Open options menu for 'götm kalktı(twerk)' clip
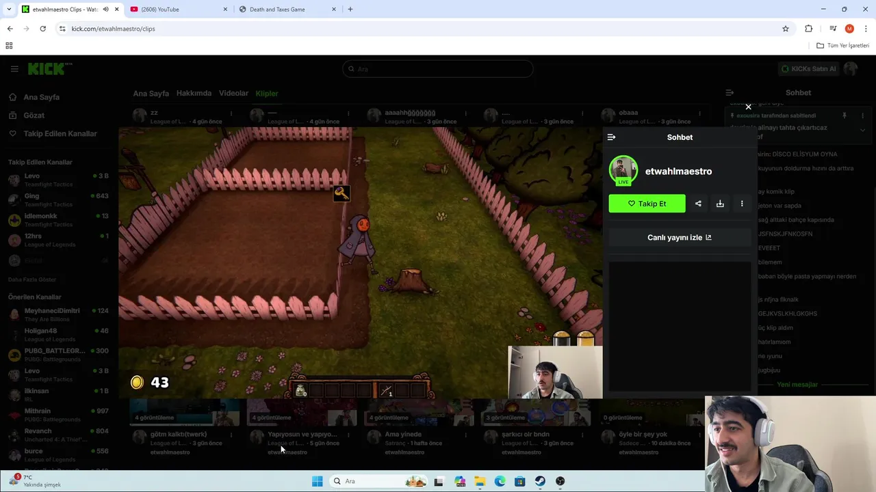Viewport: 876px width, 492px height. (x=231, y=435)
